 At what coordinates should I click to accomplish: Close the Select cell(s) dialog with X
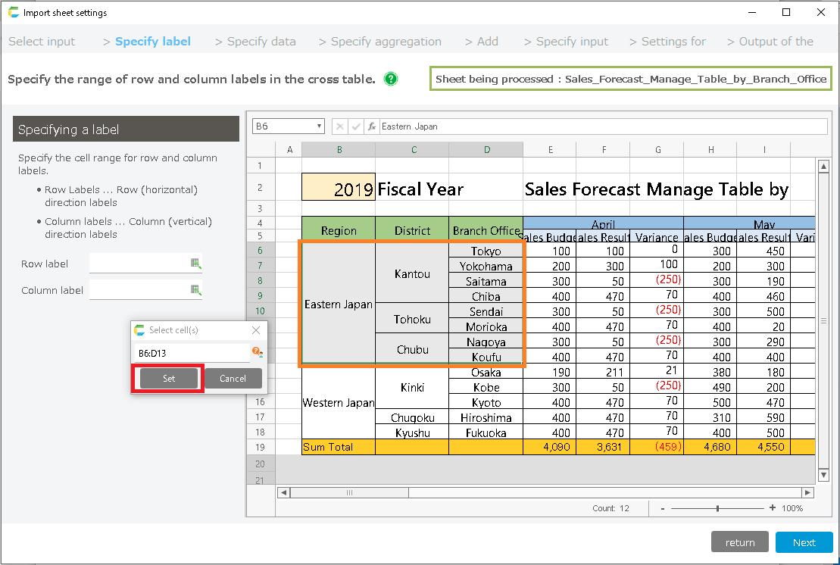(x=256, y=330)
